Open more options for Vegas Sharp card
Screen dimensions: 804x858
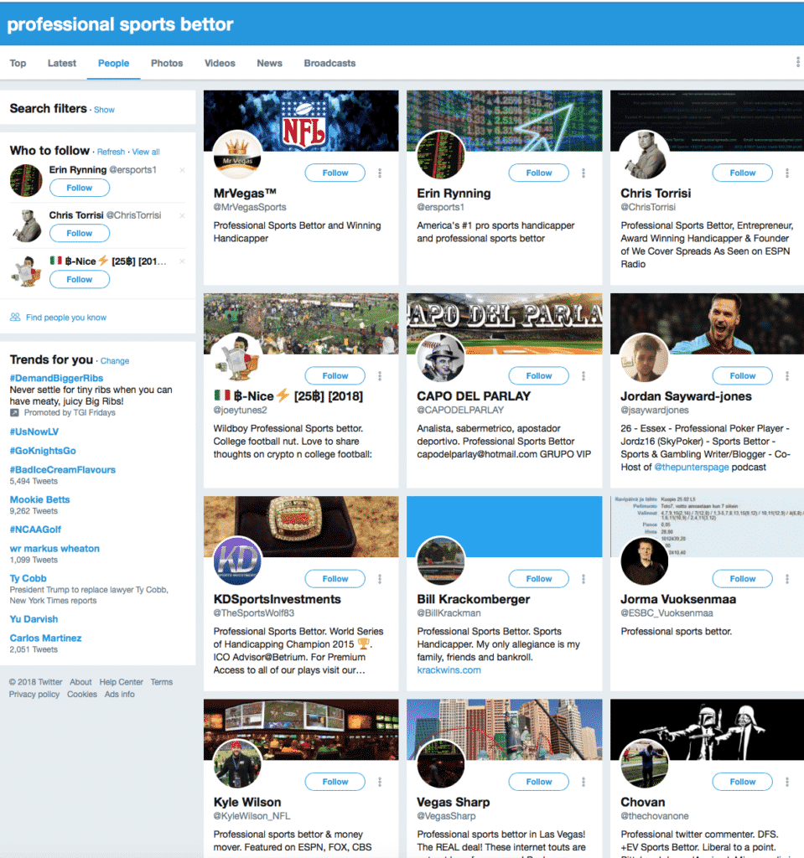coord(584,782)
